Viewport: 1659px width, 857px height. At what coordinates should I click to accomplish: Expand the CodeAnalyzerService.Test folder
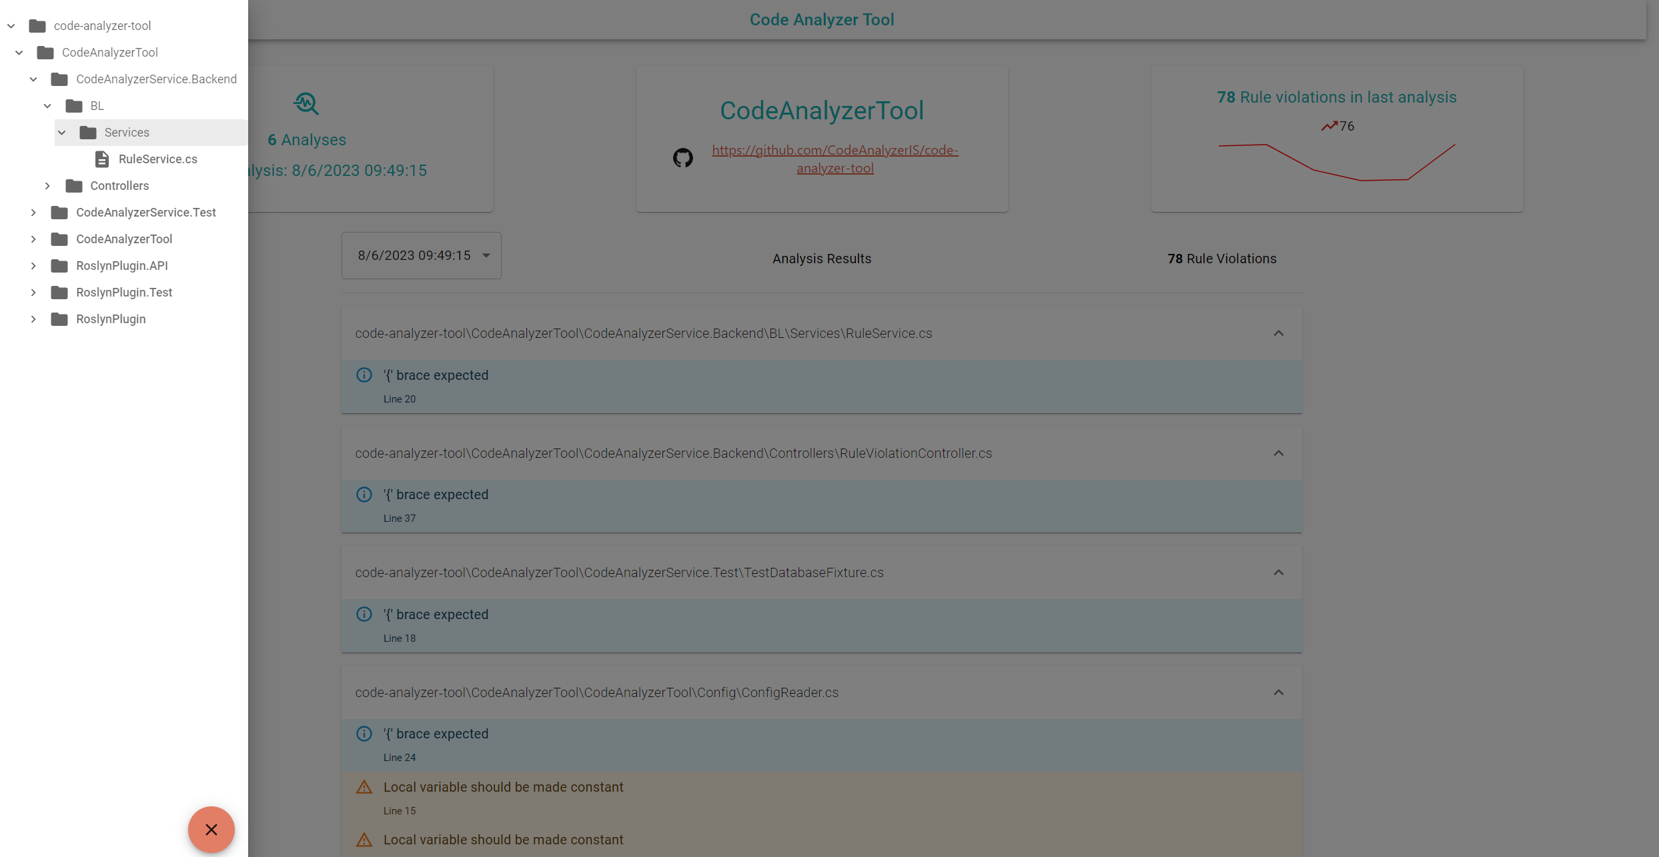[33, 213]
